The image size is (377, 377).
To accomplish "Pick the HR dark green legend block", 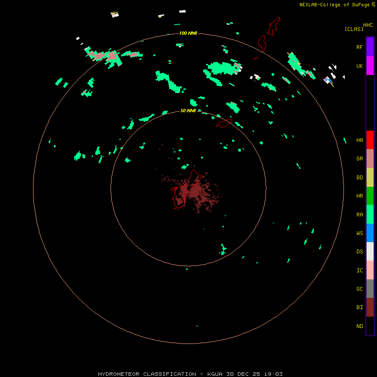I will 370,196.
